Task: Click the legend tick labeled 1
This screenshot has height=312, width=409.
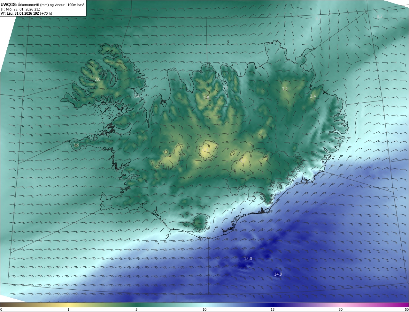Action: coord(68,309)
